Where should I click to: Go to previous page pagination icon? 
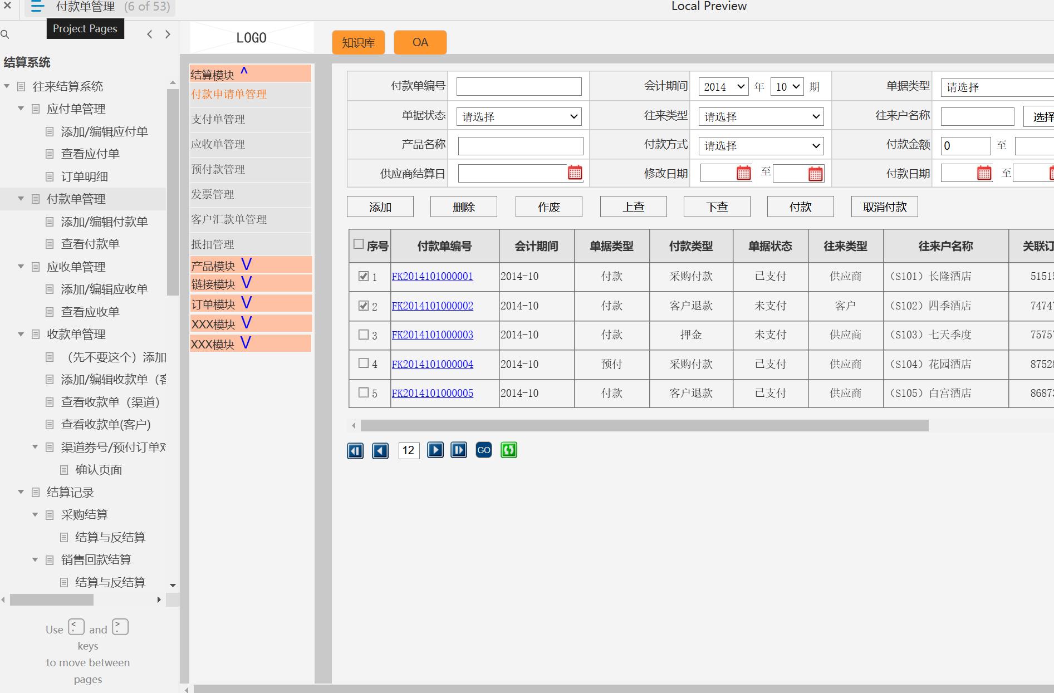click(x=380, y=450)
